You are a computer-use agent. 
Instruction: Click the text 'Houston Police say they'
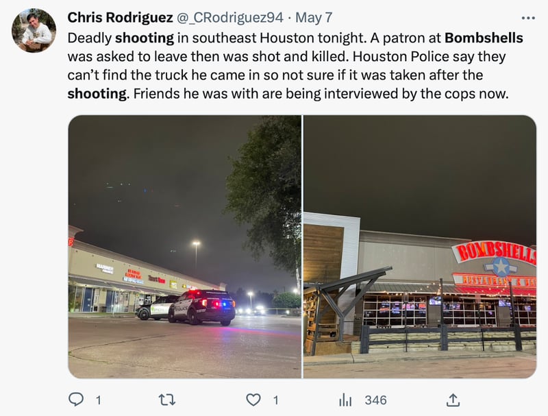pyautogui.click(x=429, y=57)
